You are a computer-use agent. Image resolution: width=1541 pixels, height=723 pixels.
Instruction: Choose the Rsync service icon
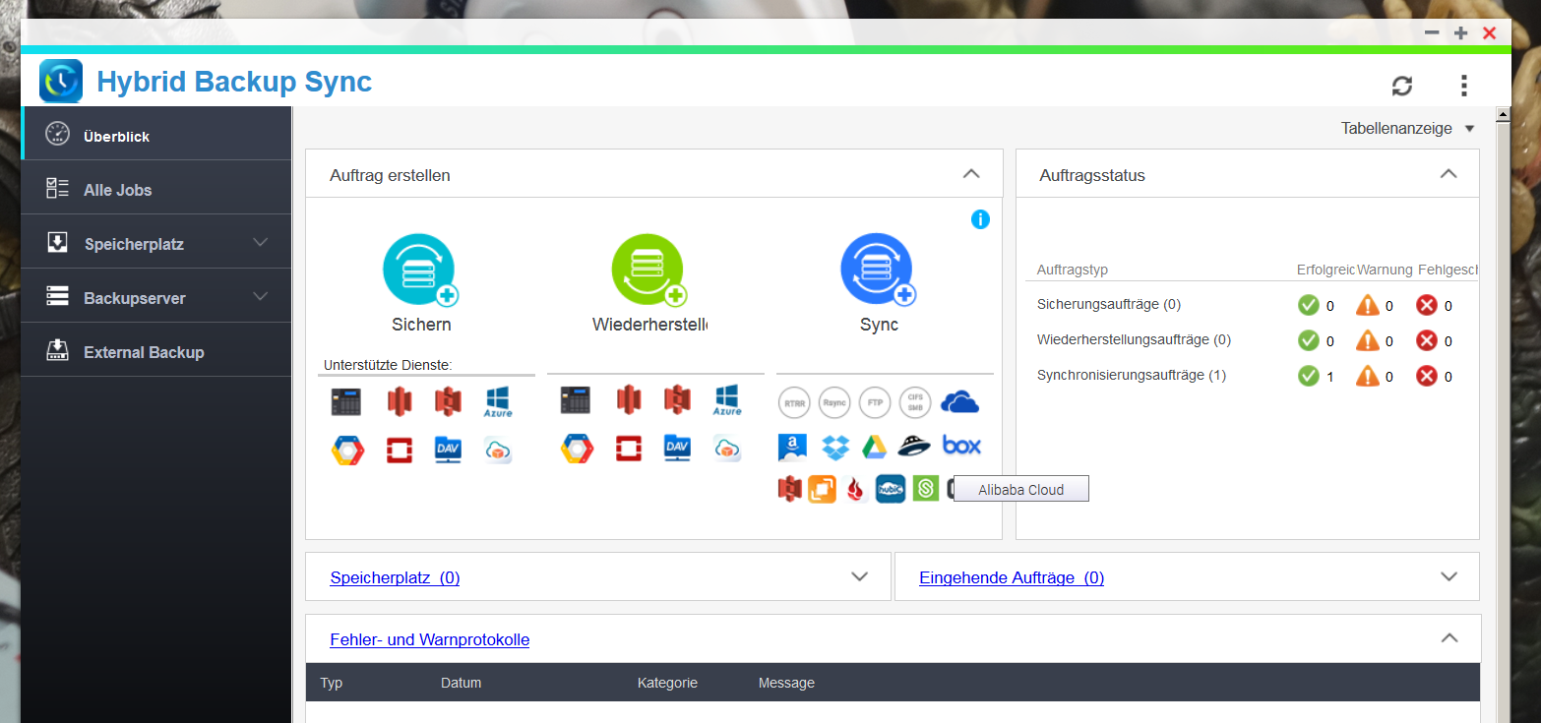(x=834, y=402)
